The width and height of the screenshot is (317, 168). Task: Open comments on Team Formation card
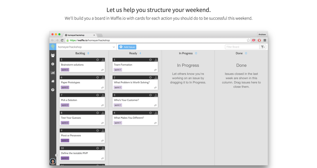point(155,70)
